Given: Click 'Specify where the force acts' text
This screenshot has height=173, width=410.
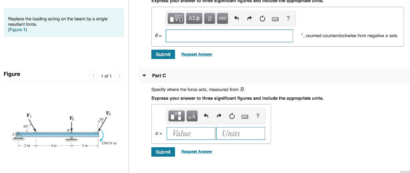Looking at the screenshot, I should 198,90.
